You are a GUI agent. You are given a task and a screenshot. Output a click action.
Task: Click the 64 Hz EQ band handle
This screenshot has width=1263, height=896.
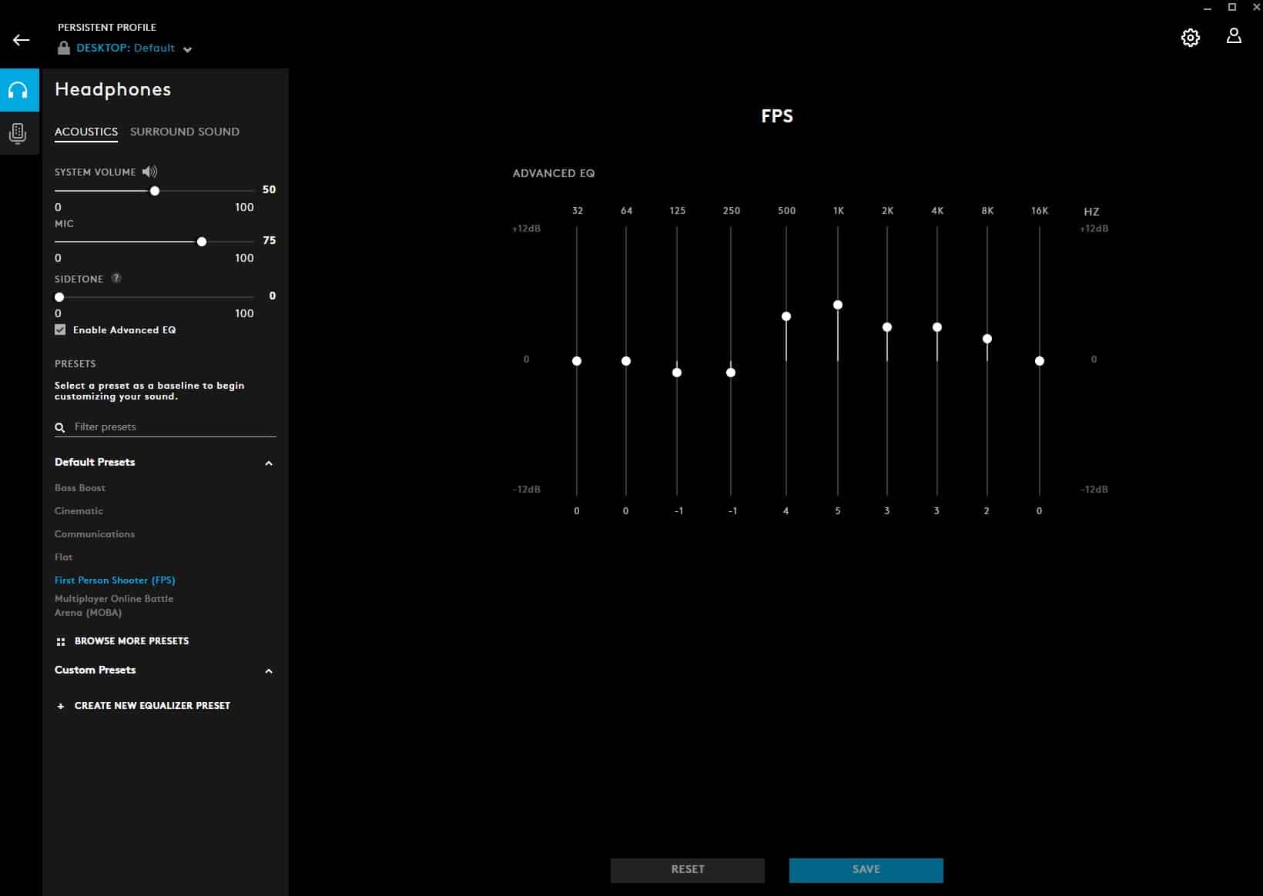[x=626, y=361]
